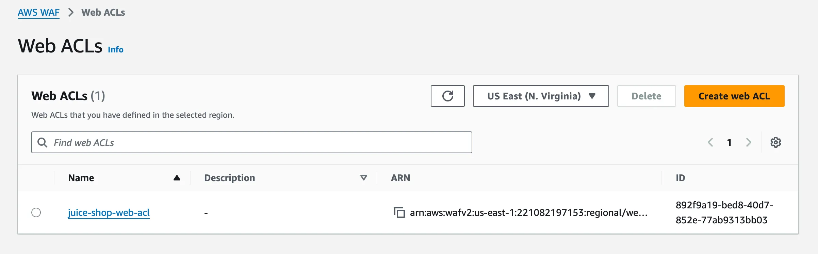Open the Info link next to Web ACLs
Image resolution: width=818 pixels, height=254 pixels.
pos(115,50)
